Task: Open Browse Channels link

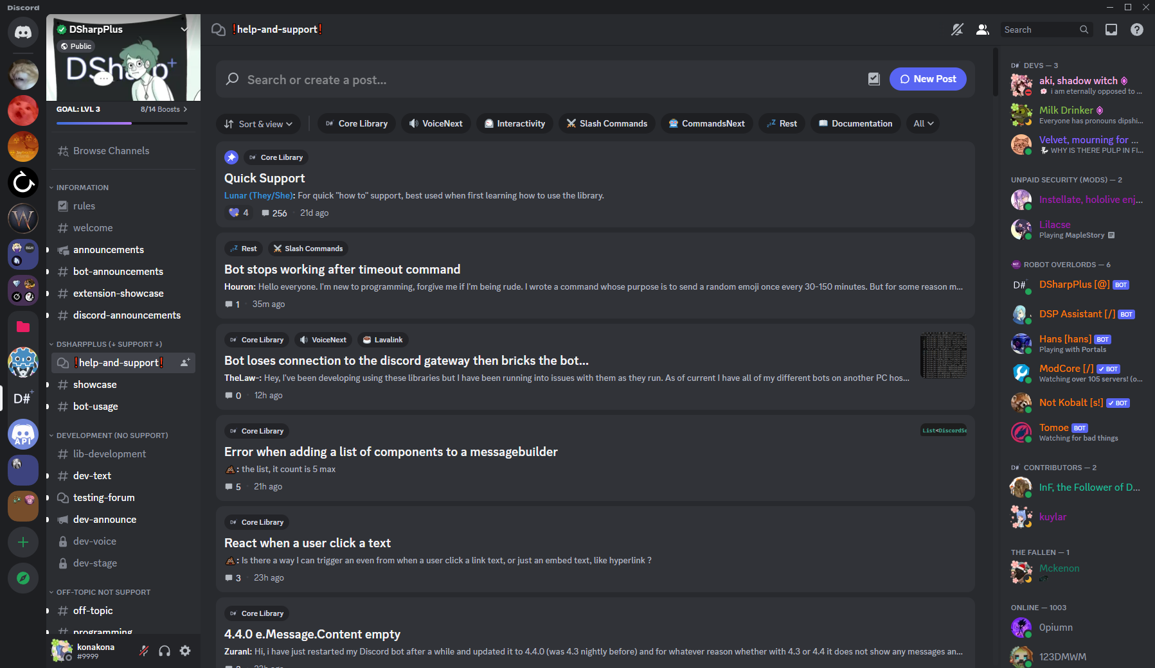Action: point(111,151)
